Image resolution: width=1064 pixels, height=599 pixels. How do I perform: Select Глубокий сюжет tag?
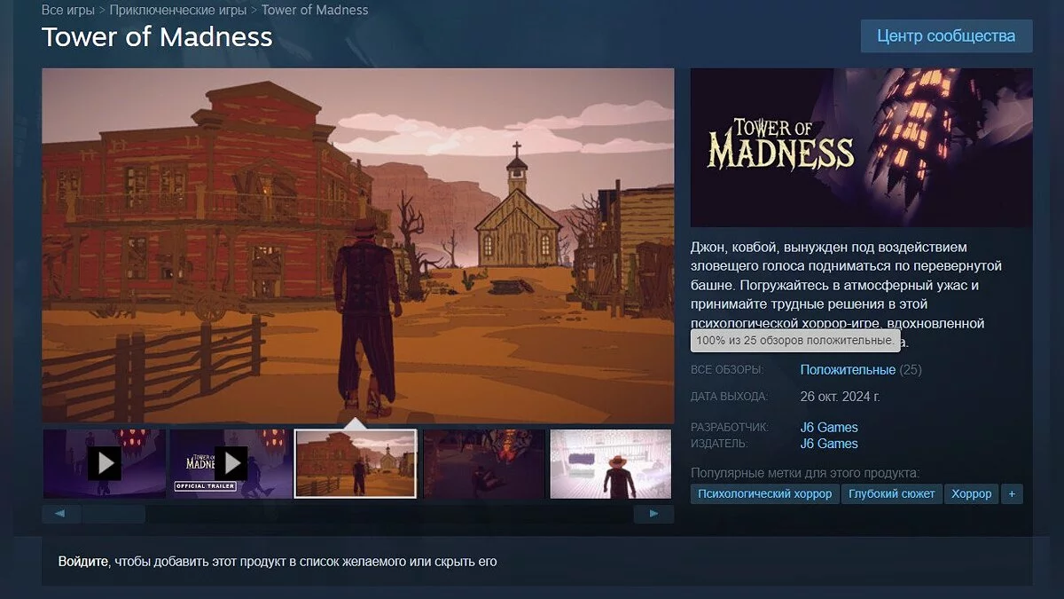891,493
